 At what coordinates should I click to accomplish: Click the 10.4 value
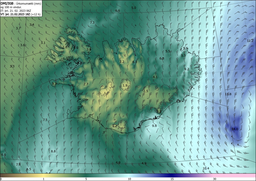coord(206,168)
